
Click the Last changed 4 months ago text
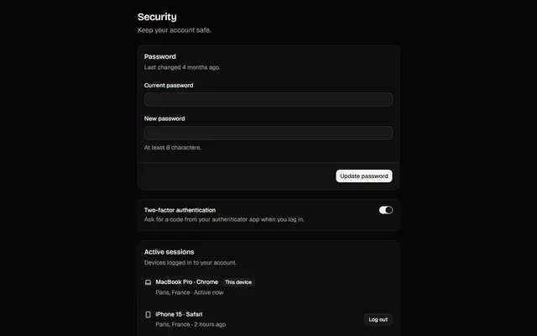(x=182, y=67)
